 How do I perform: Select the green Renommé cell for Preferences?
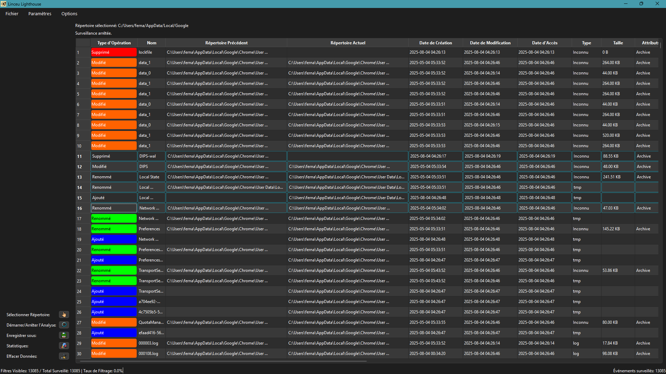pyautogui.click(x=113, y=229)
